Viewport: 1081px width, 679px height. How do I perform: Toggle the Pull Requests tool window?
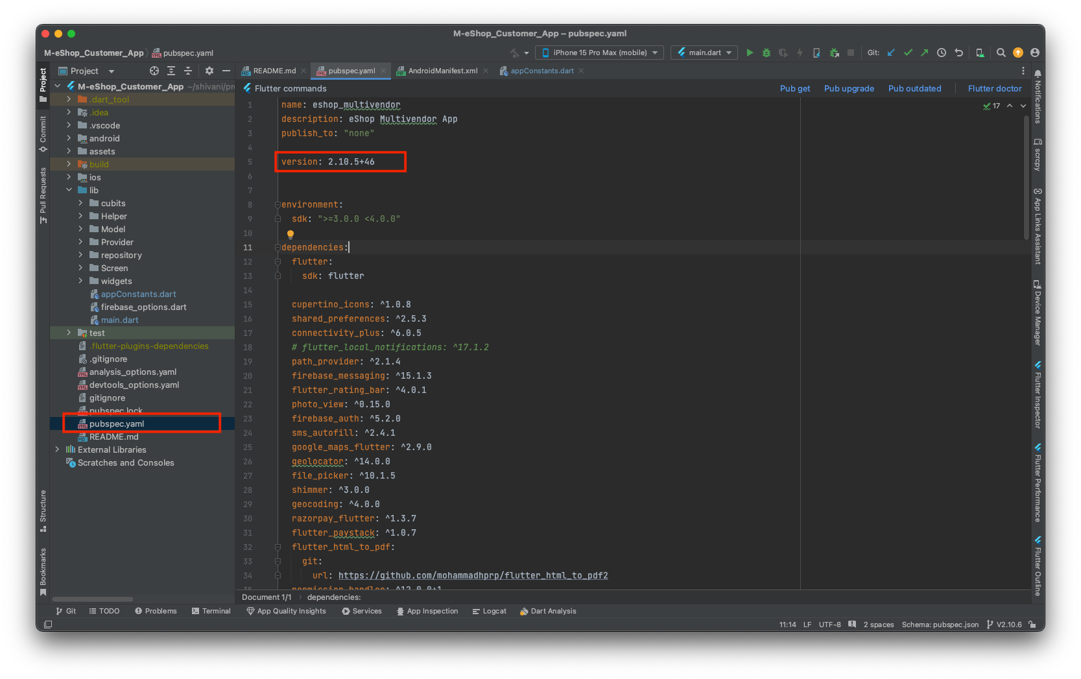43,195
